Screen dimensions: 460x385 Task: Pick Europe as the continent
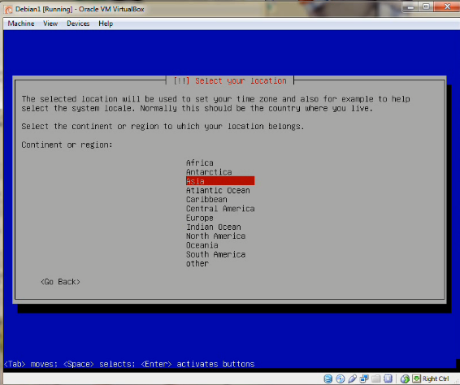coord(200,218)
